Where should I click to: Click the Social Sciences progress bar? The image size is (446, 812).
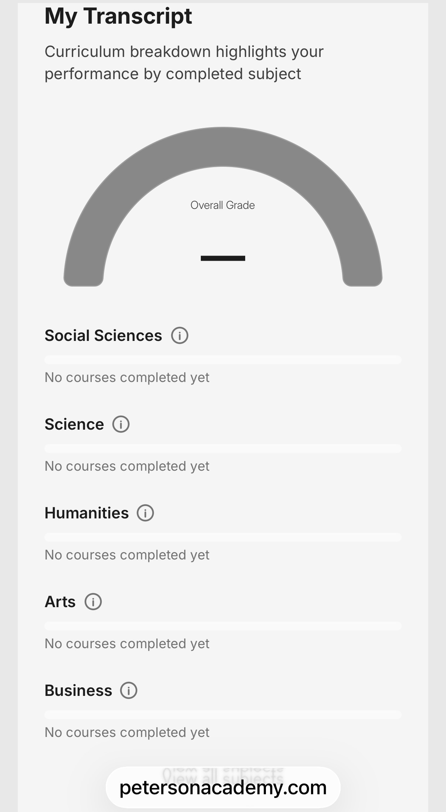click(223, 360)
